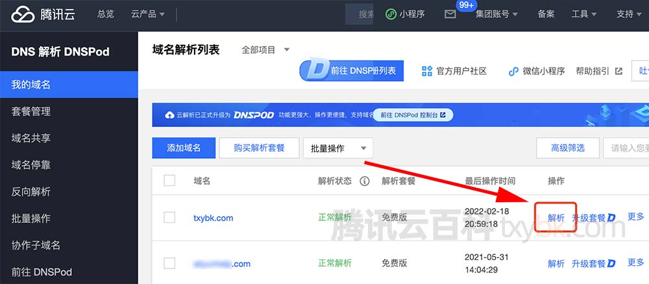649x284 pixels.
Task: Click 更多 in the second domain row
Action: (636, 263)
